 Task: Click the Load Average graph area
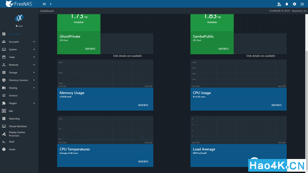coord(238,130)
